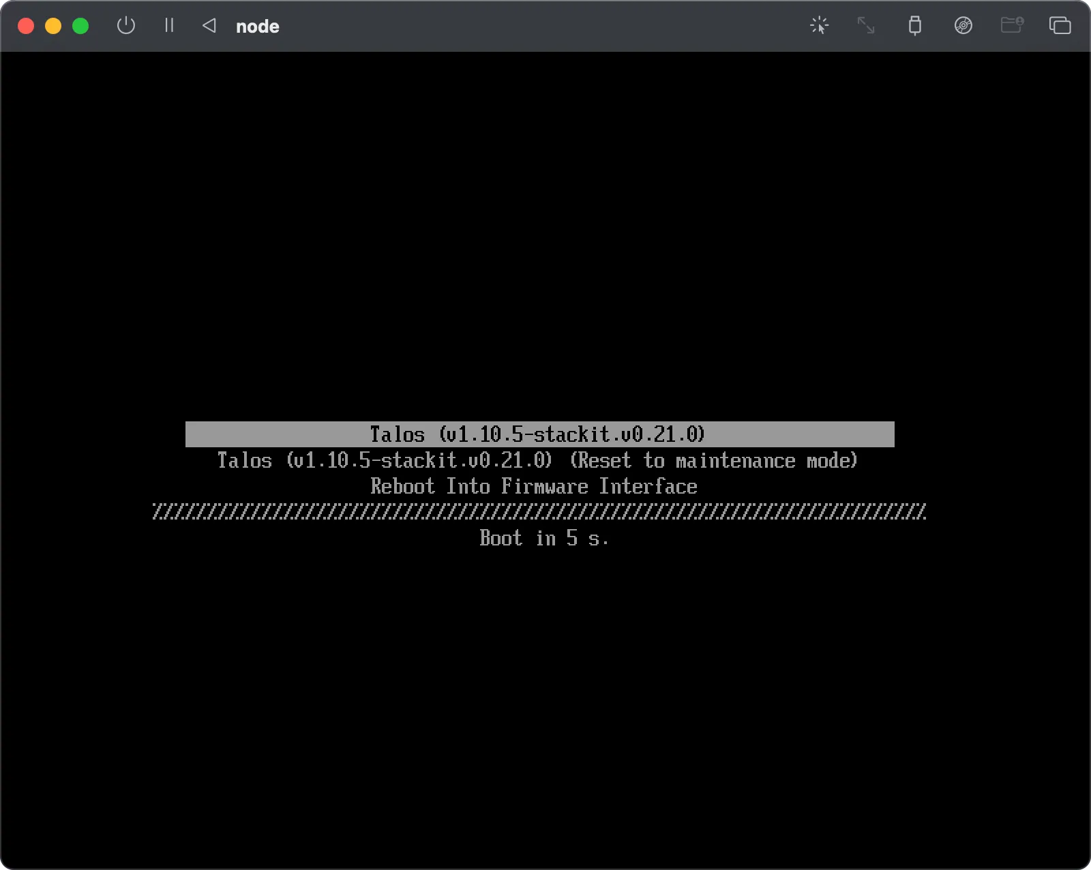The width and height of the screenshot is (1091, 870).
Task: Click the slashed progress indicator line
Action: click(x=539, y=513)
